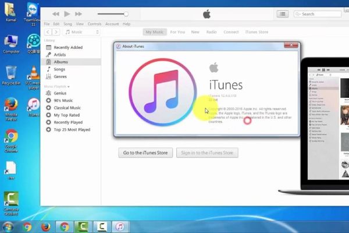The image size is (349, 233).
Task: Click the back navigation chevron
Action: [48, 32]
